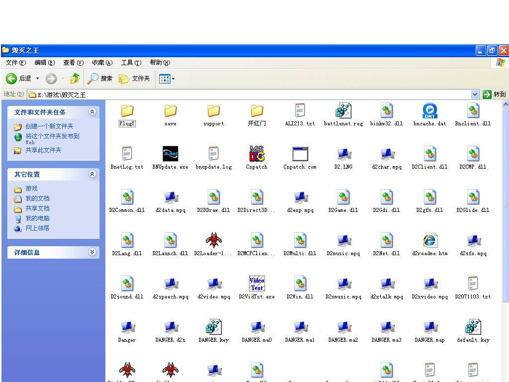Open the address bar dropdown
The height and width of the screenshot is (382, 509).
tap(475, 95)
